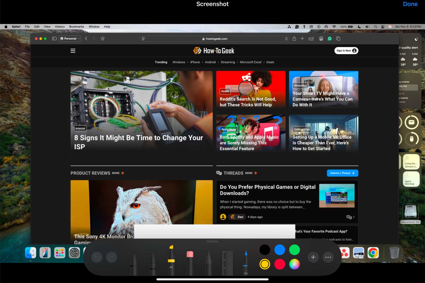Click the howtogeek.com address bar
The height and width of the screenshot is (283, 425).
click(215, 39)
